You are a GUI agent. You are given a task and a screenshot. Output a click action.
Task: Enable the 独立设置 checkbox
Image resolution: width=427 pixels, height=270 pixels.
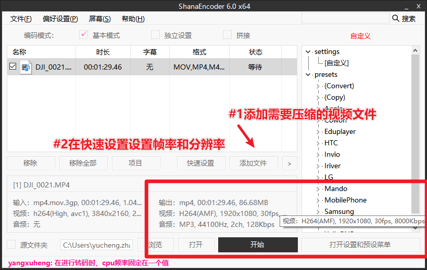pyautogui.click(x=156, y=35)
